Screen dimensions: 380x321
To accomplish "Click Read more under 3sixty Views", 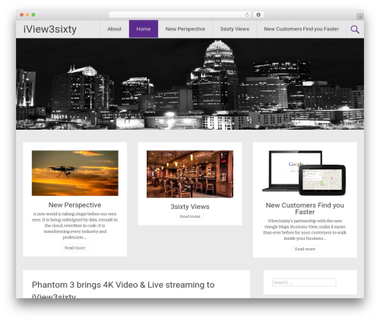I will tap(190, 216).
